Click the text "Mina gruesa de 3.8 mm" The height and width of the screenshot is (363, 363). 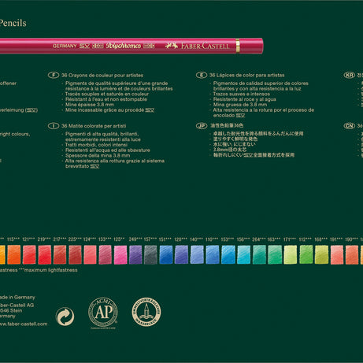click(x=240, y=105)
